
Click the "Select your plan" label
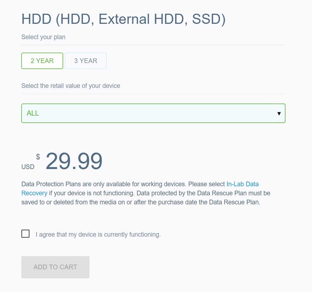(43, 37)
